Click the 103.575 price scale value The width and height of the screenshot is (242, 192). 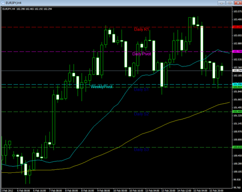[237, 12]
